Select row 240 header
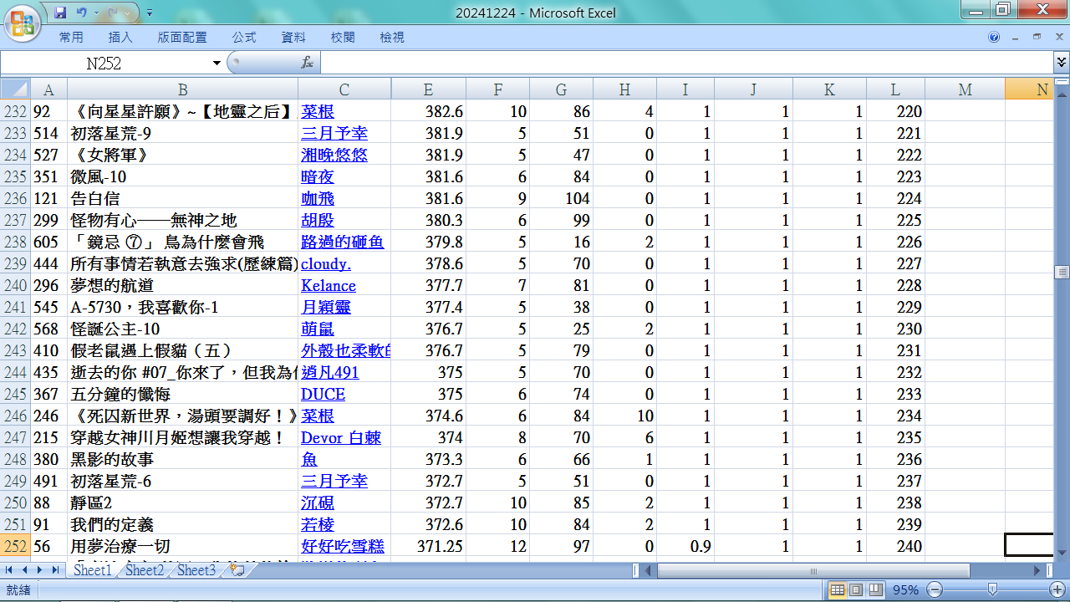 click(x=15, y=285)
